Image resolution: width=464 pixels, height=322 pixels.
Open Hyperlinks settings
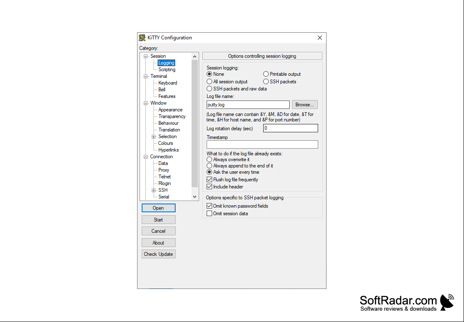[168, 149]
